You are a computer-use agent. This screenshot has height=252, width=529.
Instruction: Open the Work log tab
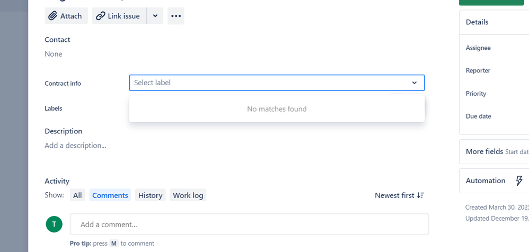click(188, 195)
